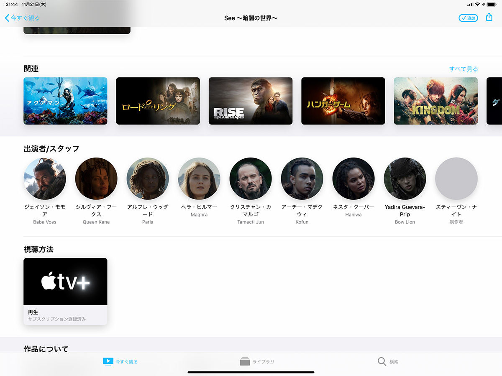Tap the Baba Voss character name
The height and width of the screenshot is (376, 502).
point(45,222)
